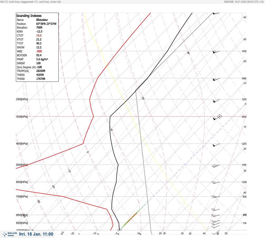This screenshot has height=238, width=265.
Task: Click the PWAT value 5.6 kg/m²
Action: 42,59
